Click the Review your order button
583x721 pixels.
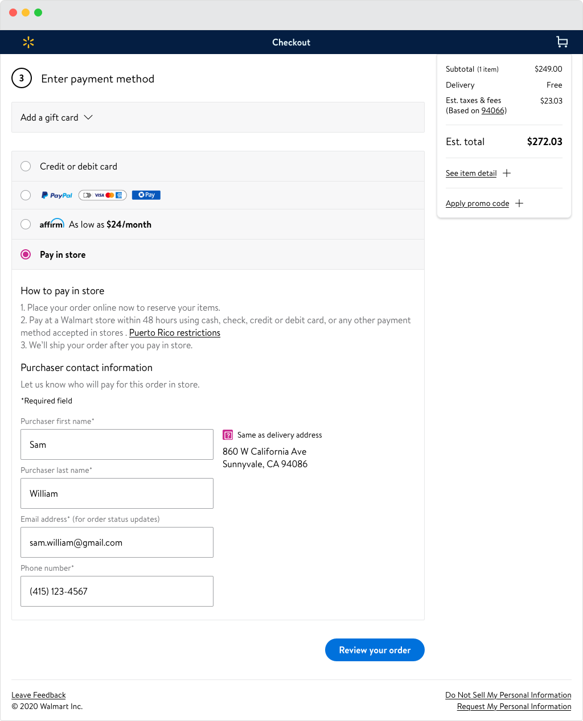(375, 650)
